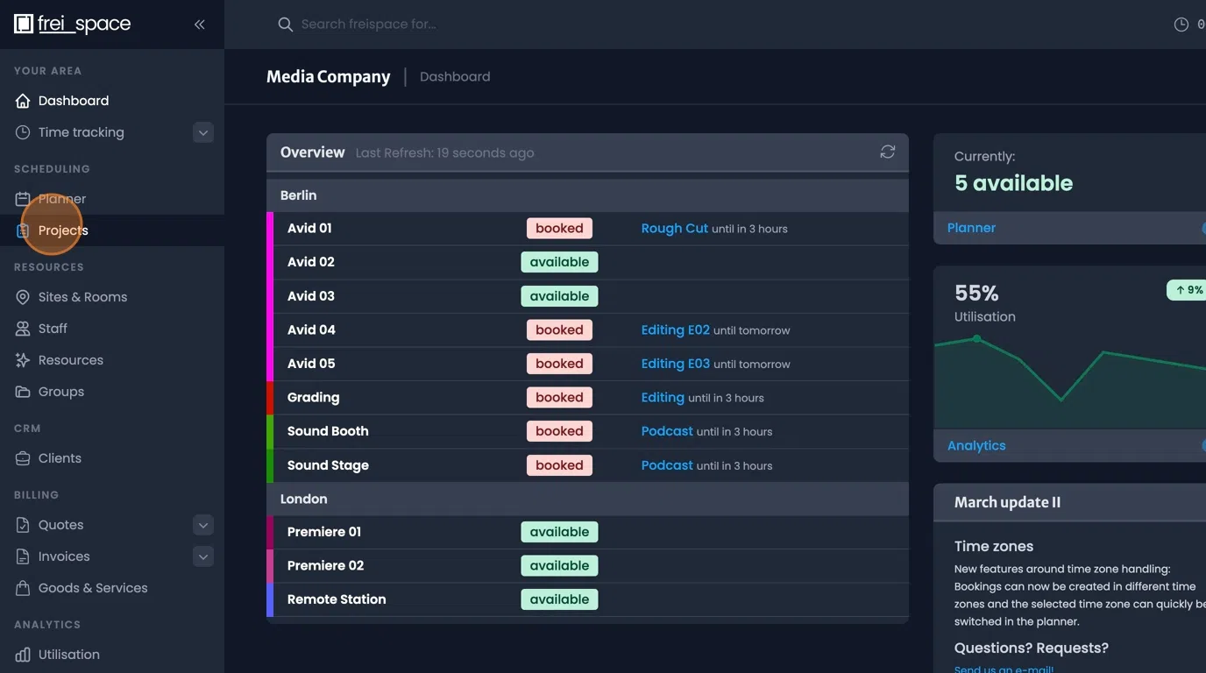Follow the Editing E02 project link
1206x673 pixels.
pyautogui.click(x=675, y=329)
